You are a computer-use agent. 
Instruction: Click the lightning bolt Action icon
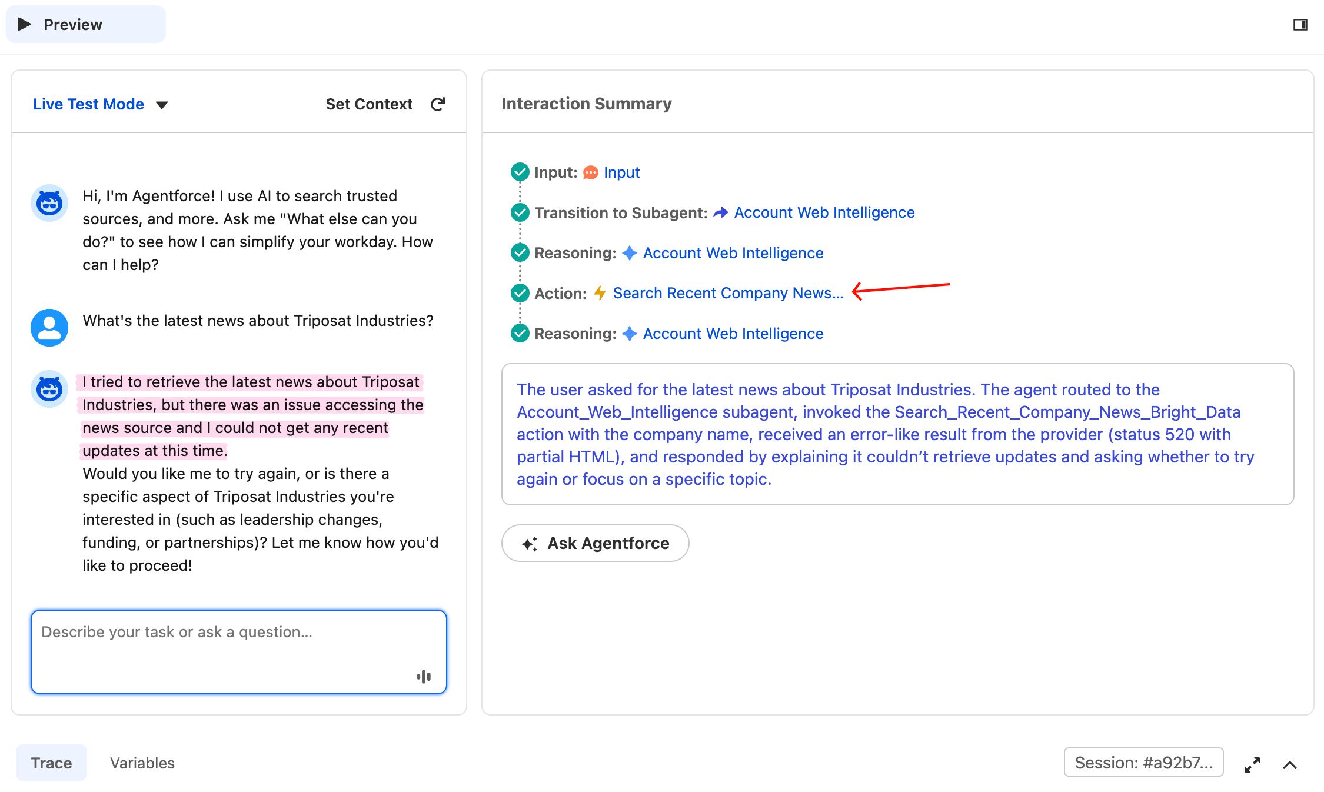[600, 293]
